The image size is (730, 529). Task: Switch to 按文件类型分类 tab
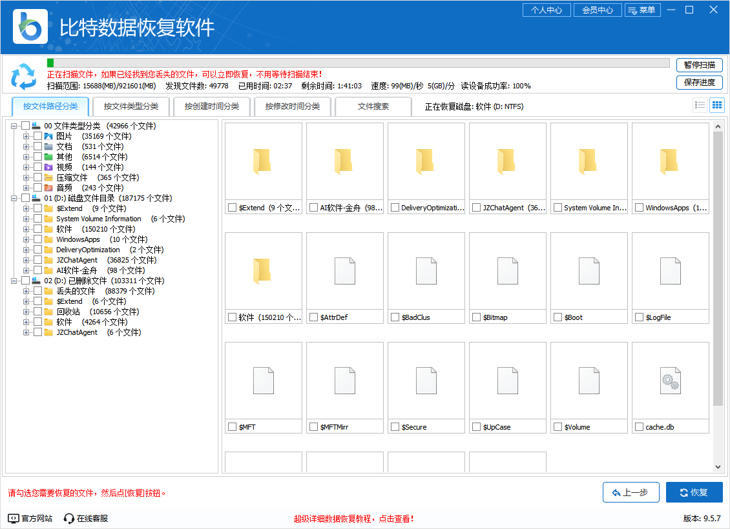click(131, 106)
